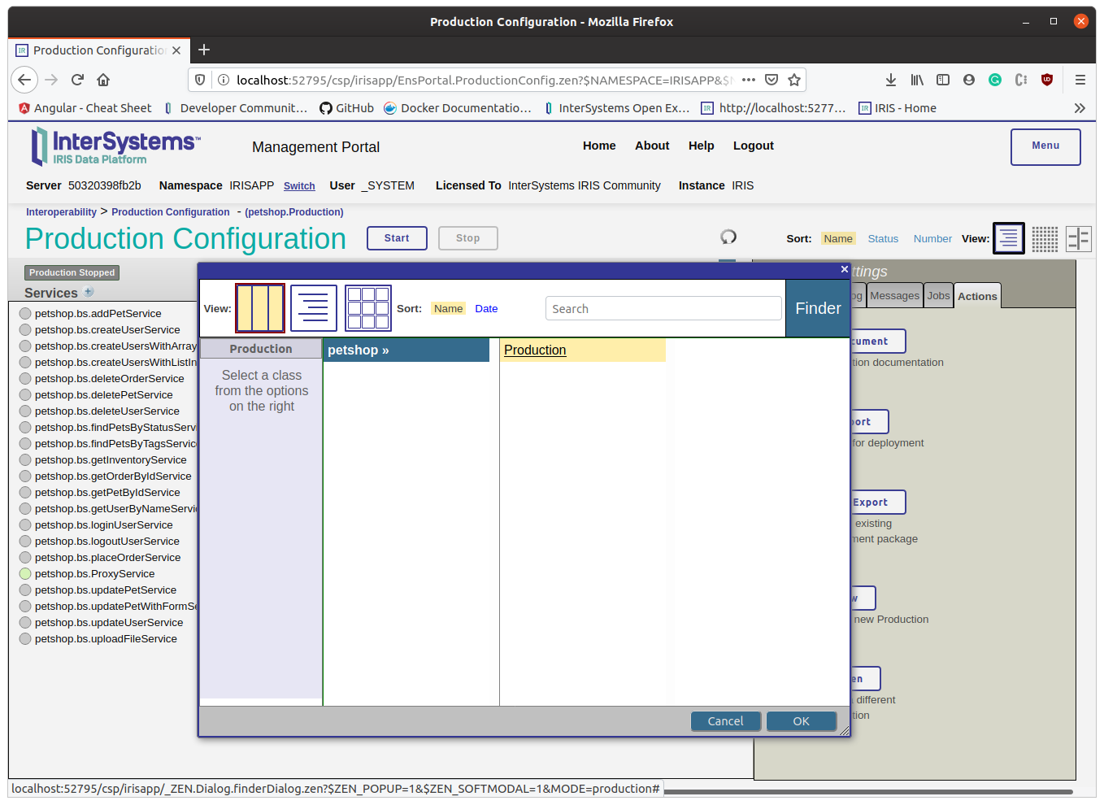Viewport: 1104px width, 805px height.
Task: Save page to Pocket icon
Action: coord(771,80)
